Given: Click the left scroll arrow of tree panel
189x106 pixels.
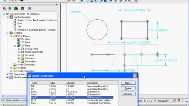Looking at the screenshot, I should tap(3, 96).
